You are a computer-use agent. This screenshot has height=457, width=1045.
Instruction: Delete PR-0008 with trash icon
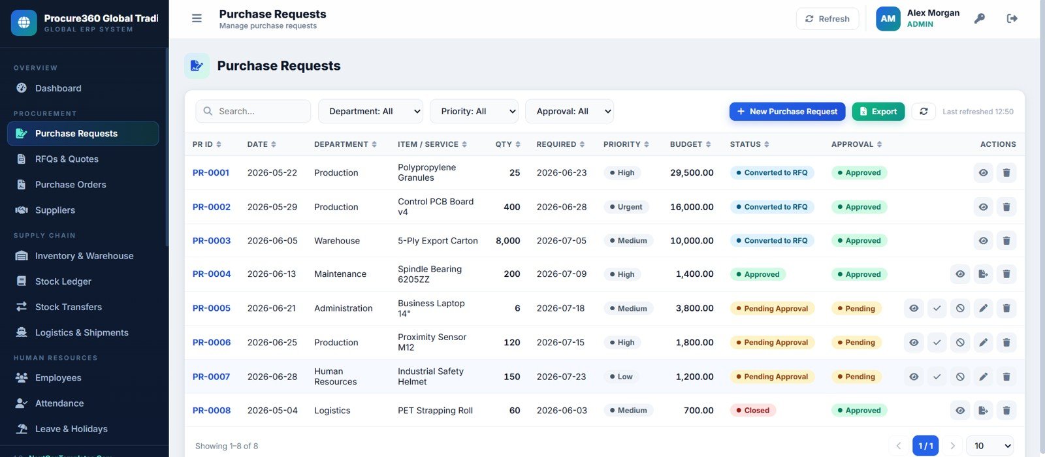1006,411
